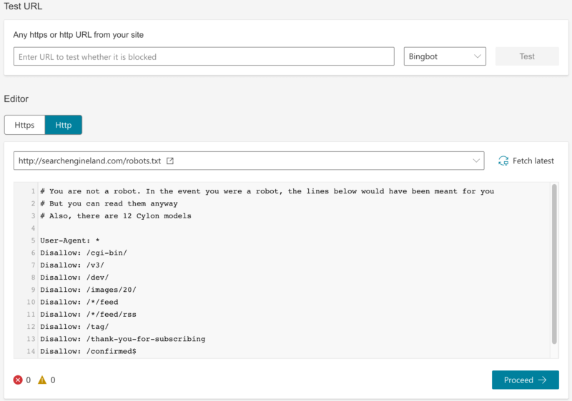Image resolution: width=572 pixels, height=401 pixels.
Task: Place cursor on Disallow /cgi-bin/ line
Action: (84, 253)
